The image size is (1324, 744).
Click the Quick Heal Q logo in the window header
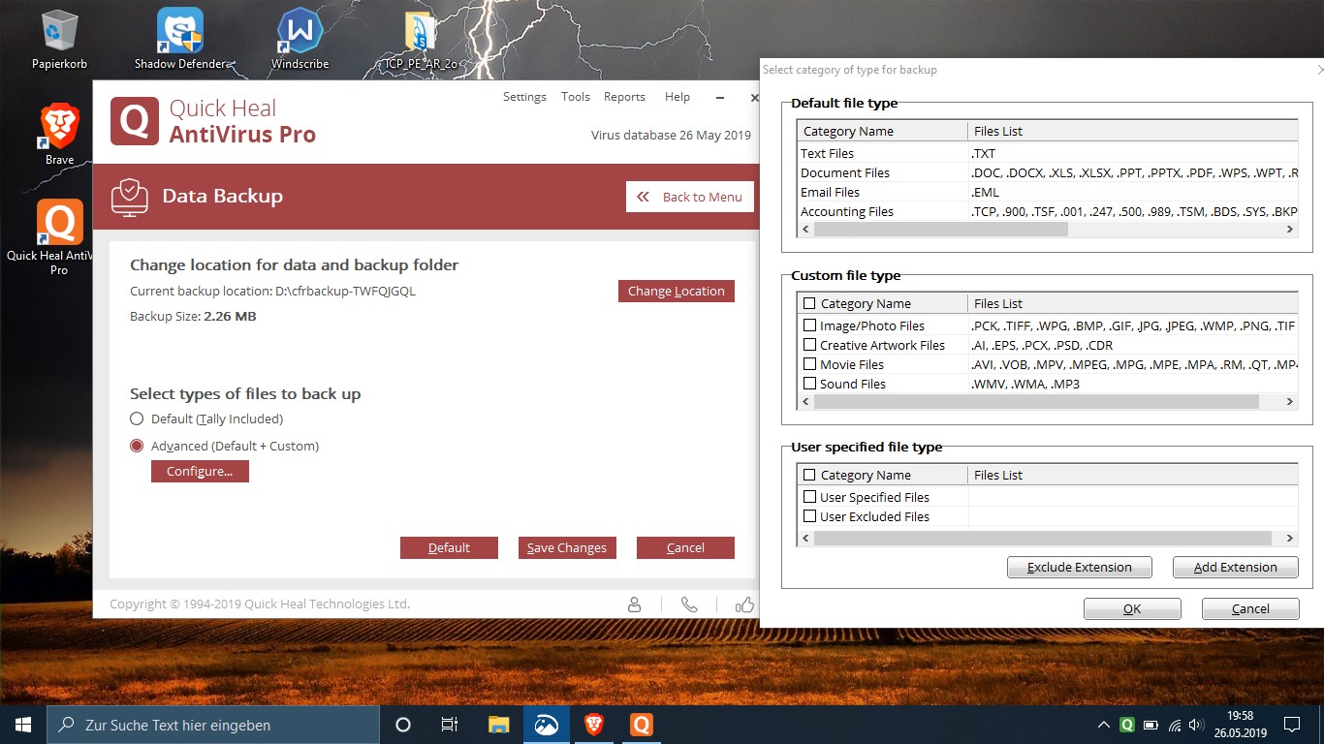click(134, 121)
